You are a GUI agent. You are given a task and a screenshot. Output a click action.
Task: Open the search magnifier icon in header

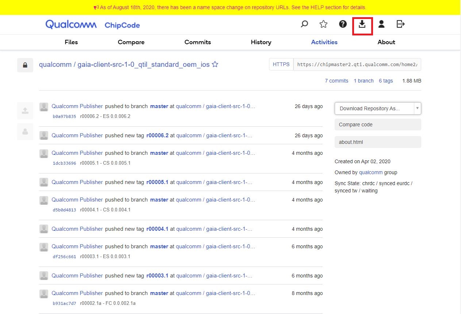(304, 24)
